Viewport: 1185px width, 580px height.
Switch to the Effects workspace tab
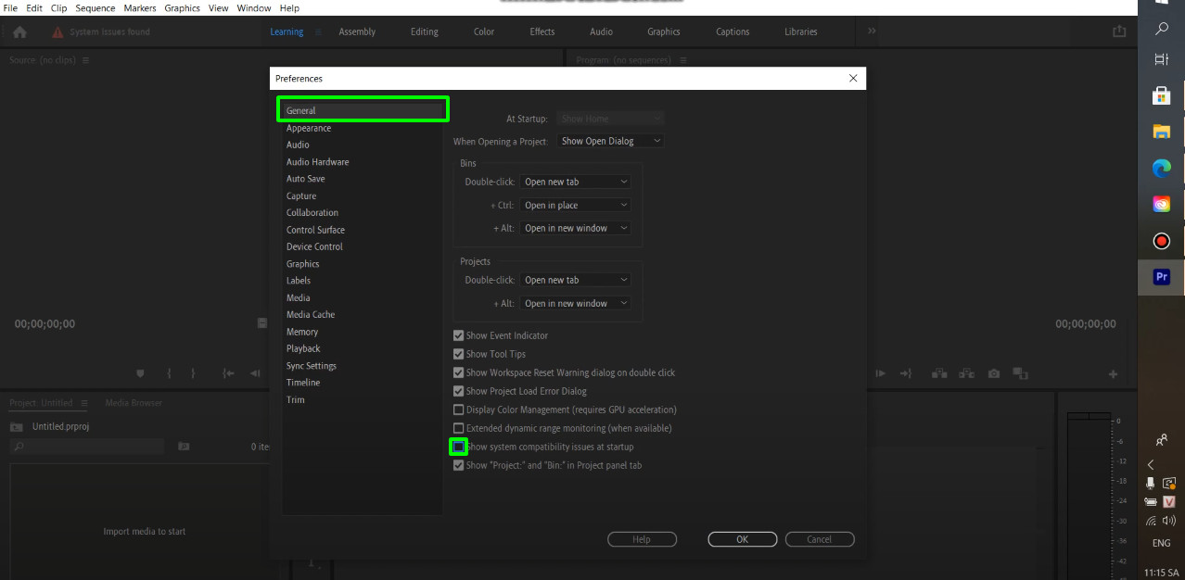[542, 32]
